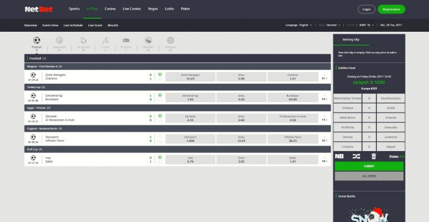Pick Chelsea in Golden Goal grid
This screenshot has height=222, width=429.
[347, 108]
